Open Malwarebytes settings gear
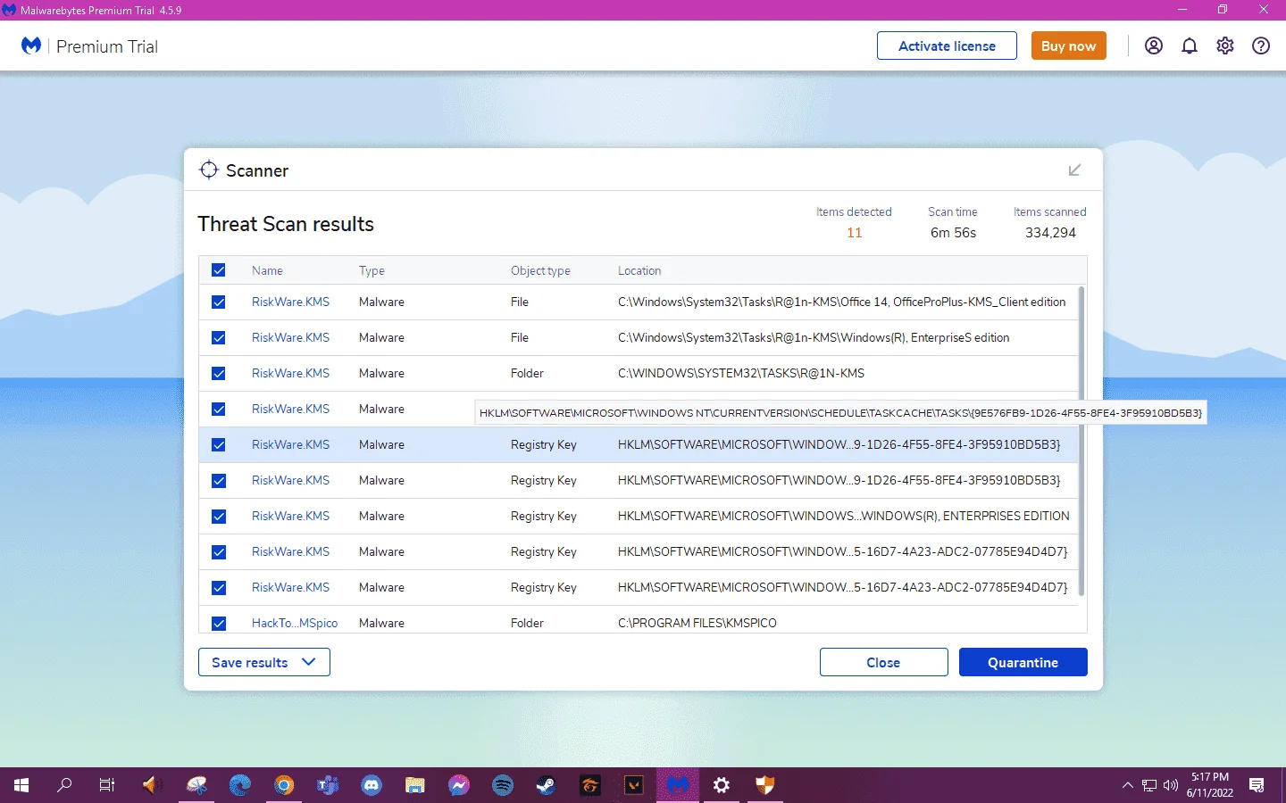 tap(1225, 46)
